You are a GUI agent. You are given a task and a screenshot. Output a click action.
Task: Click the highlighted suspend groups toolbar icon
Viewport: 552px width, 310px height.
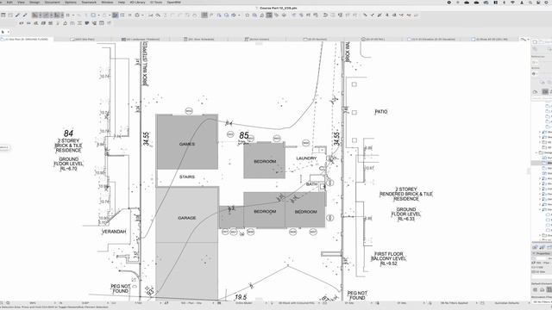(115, 15)
